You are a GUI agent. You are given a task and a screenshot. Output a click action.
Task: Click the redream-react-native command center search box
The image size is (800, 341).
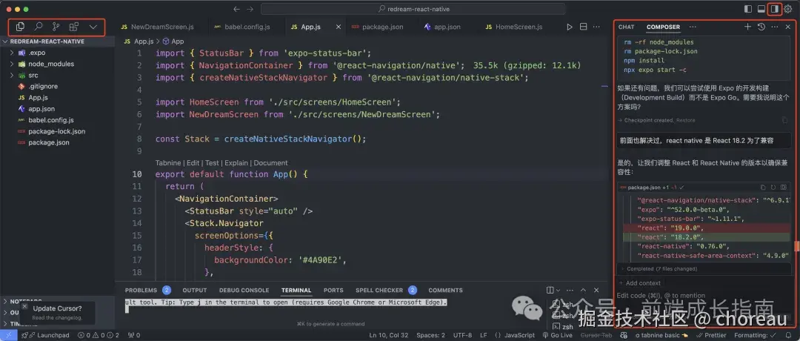[x=413, y=9]
